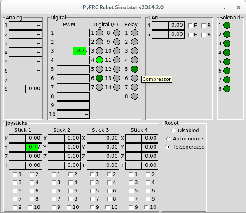The width and height of the screenshot is (246, 213).
Task: Select Autonomous robot mode
Action: [169, 139]
